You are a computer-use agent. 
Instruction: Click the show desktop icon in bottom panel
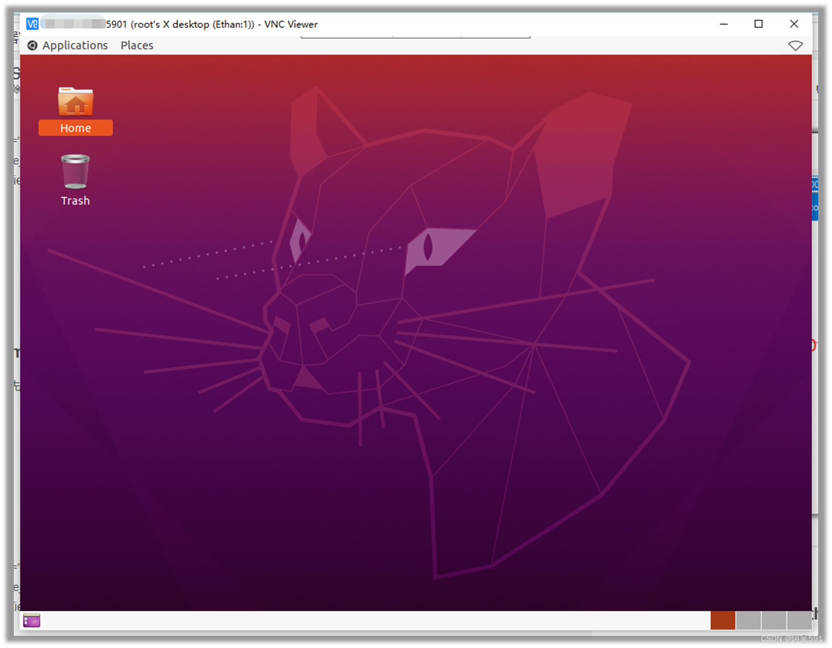pyautogui.click(x=32, y=620)
